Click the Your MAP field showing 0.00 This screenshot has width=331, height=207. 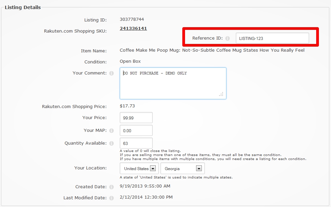[x=136, y=131]
